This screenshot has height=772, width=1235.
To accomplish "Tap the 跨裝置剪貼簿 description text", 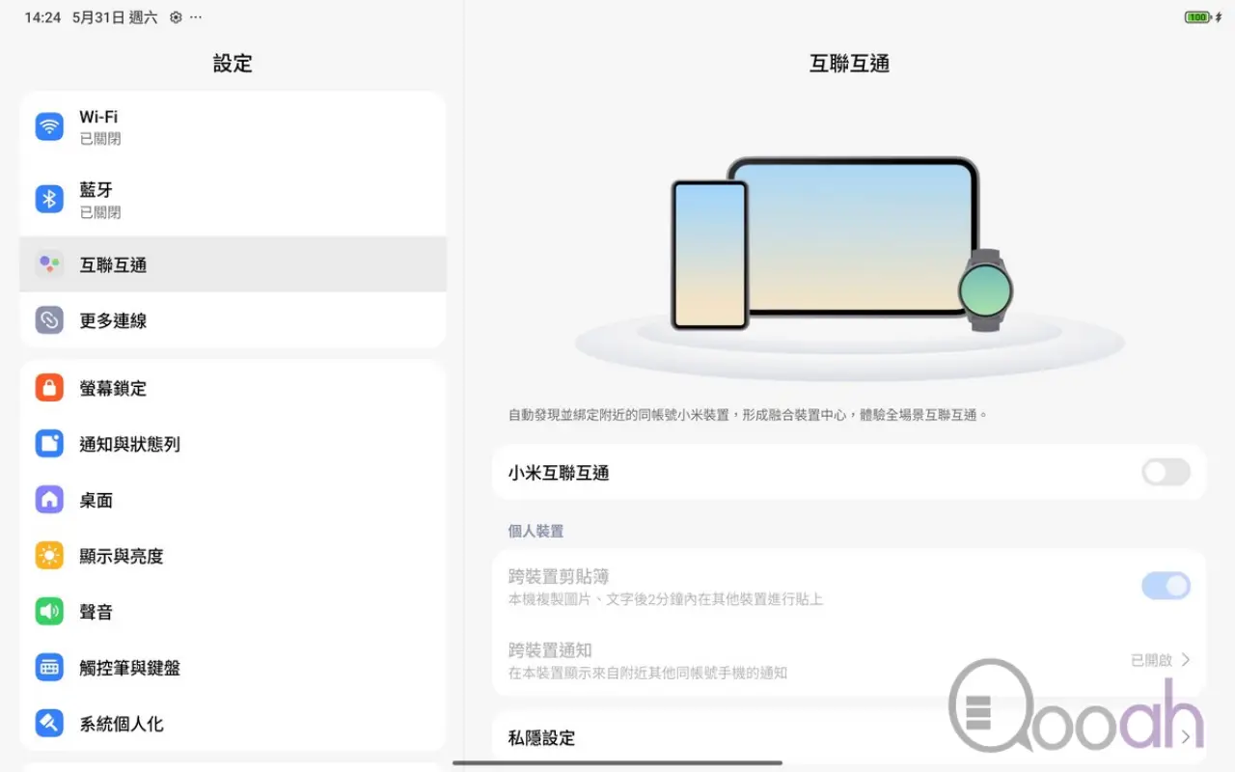I will 666,599.
